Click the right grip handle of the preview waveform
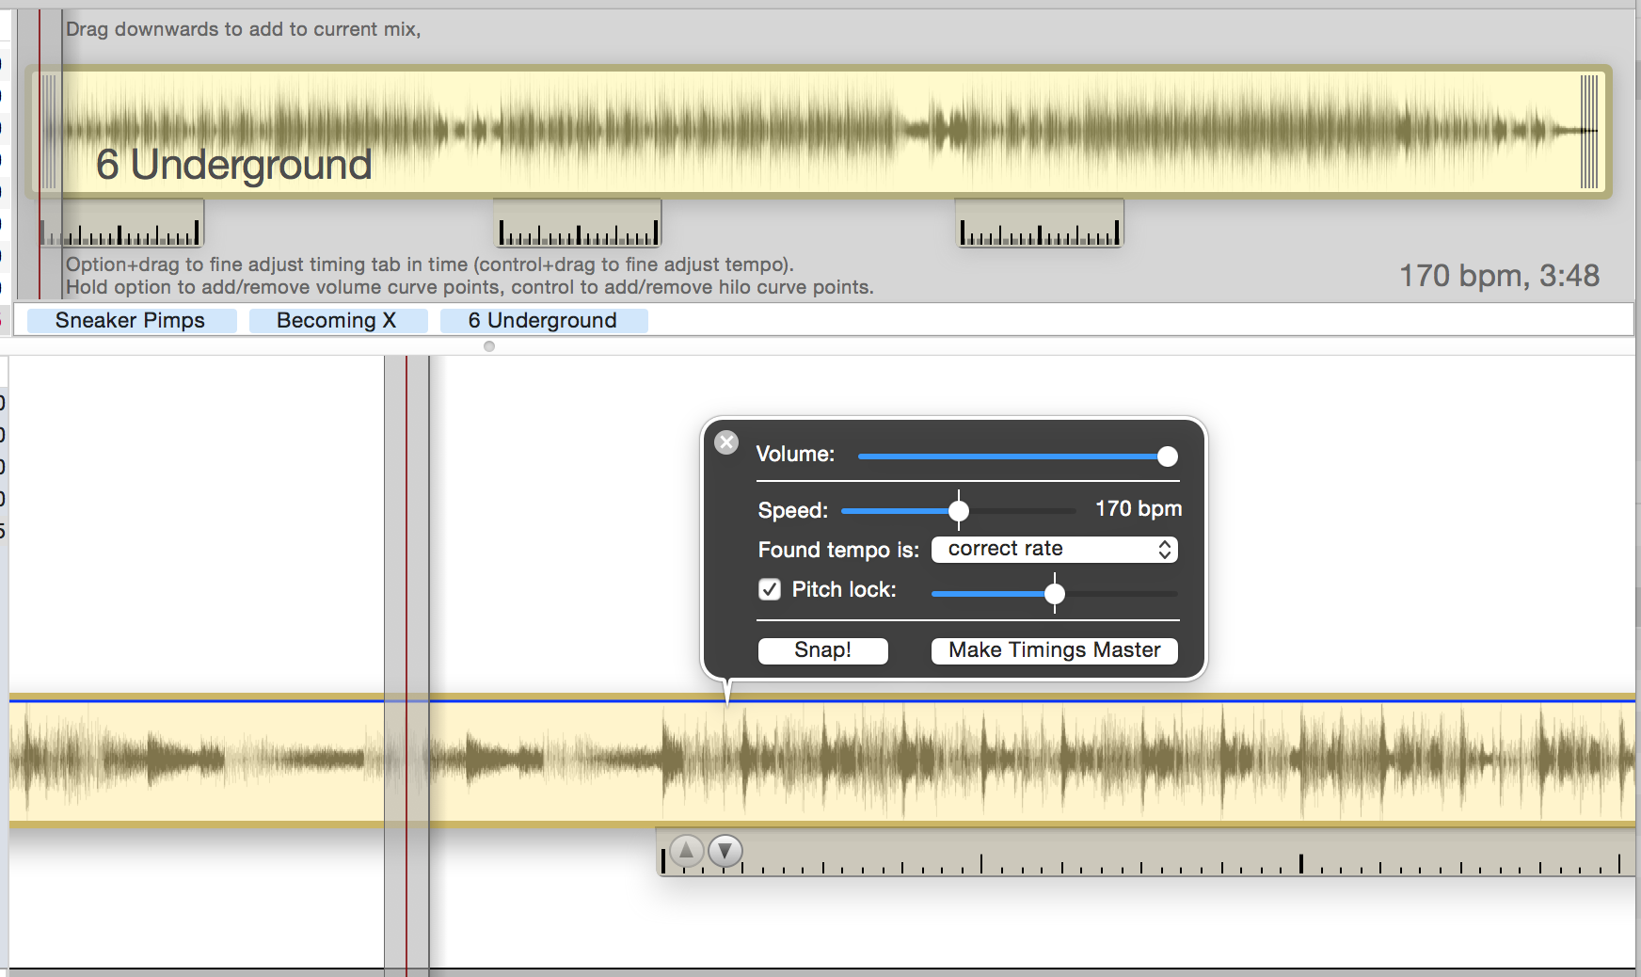1641x977 pixels. click(x=1589, y=131)
